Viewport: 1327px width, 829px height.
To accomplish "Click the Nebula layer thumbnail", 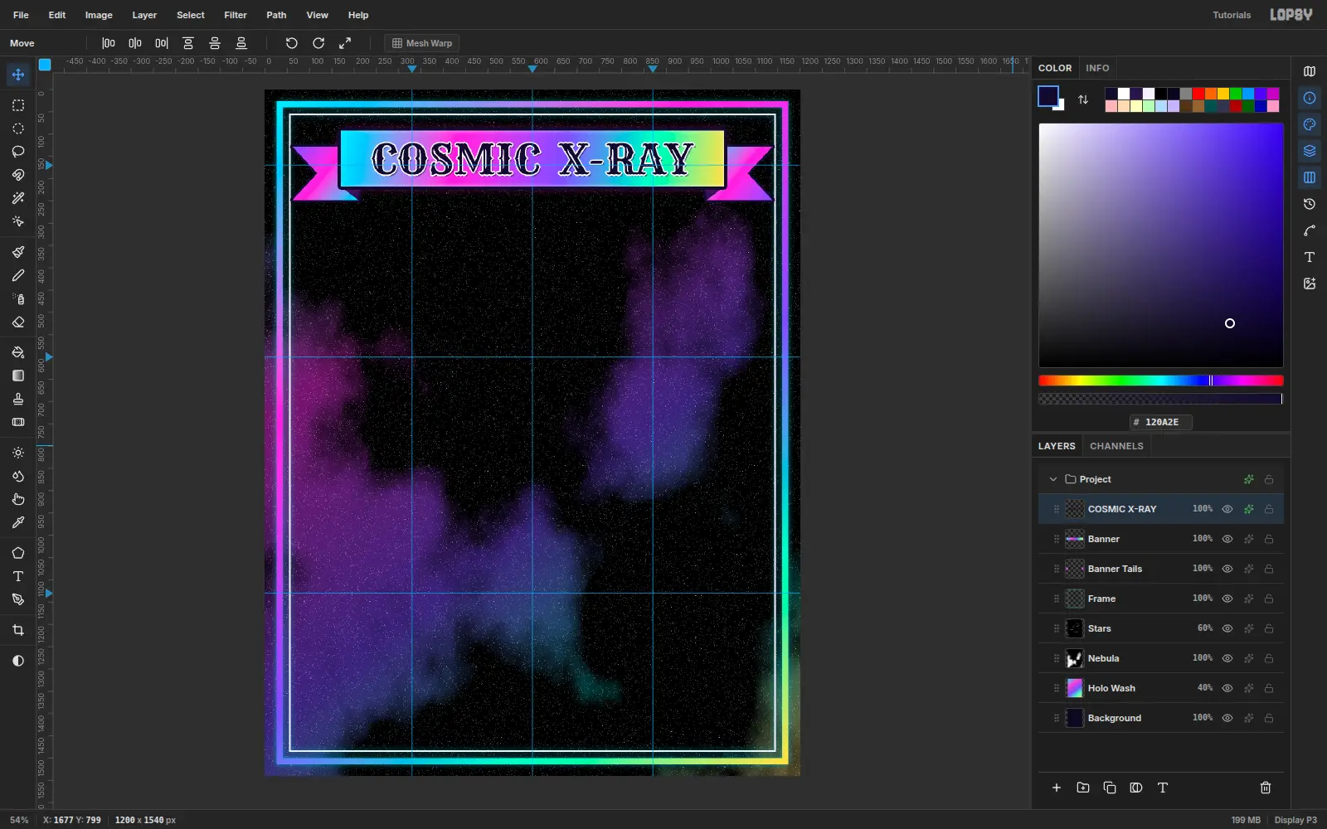I will [1075, 658].
